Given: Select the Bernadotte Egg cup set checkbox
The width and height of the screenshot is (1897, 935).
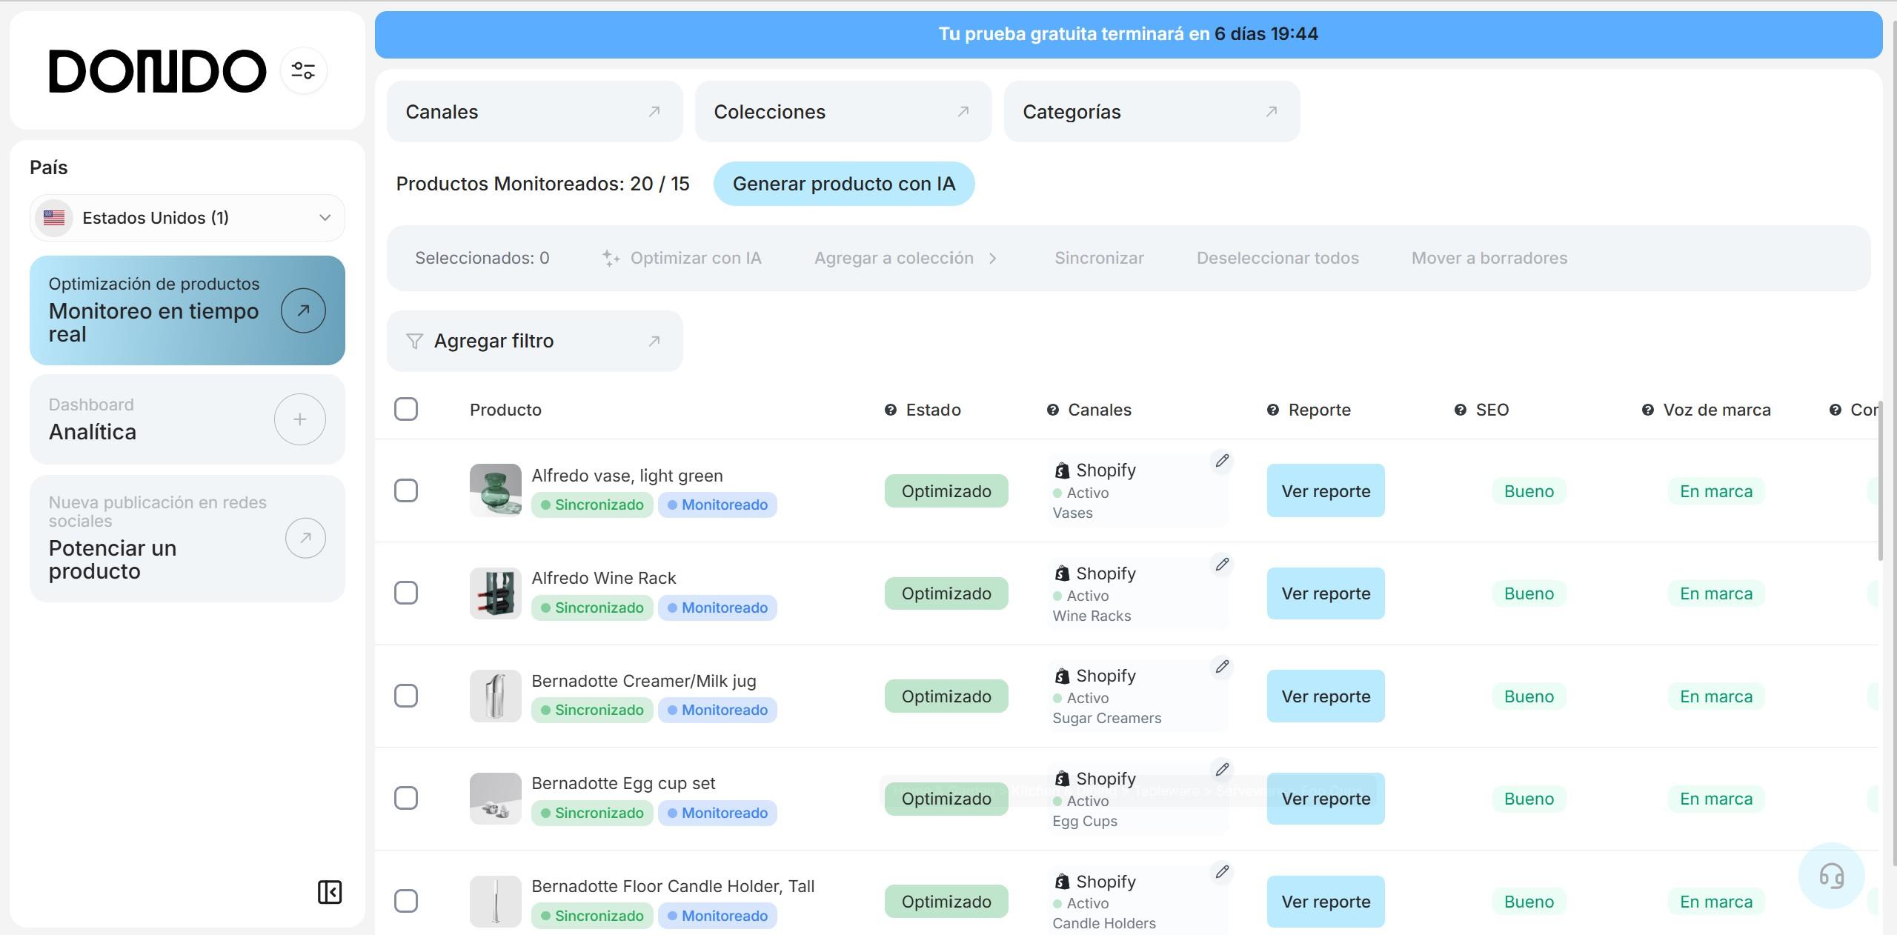Looking at the screenshot, I should [406, 798].
